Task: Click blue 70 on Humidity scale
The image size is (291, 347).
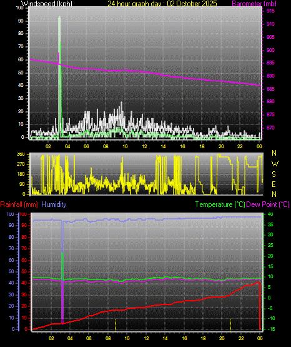Action: pyautogui.click(x=11, y=248)
